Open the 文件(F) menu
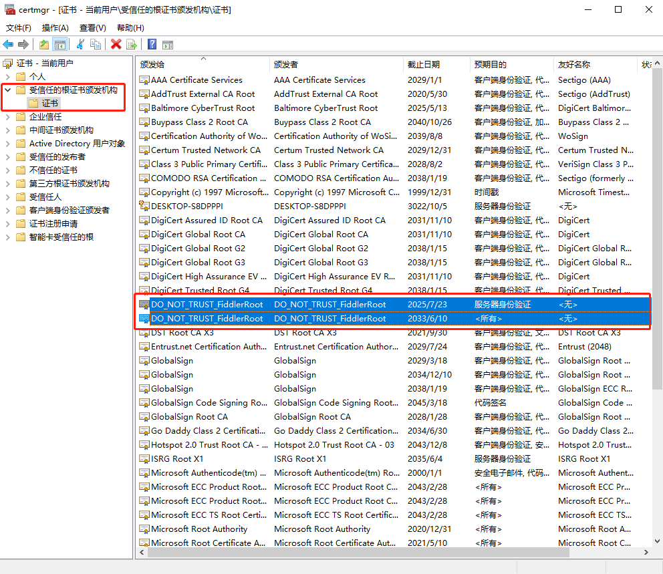The width and height of the screenshot is (663, 574). point(19,28)
